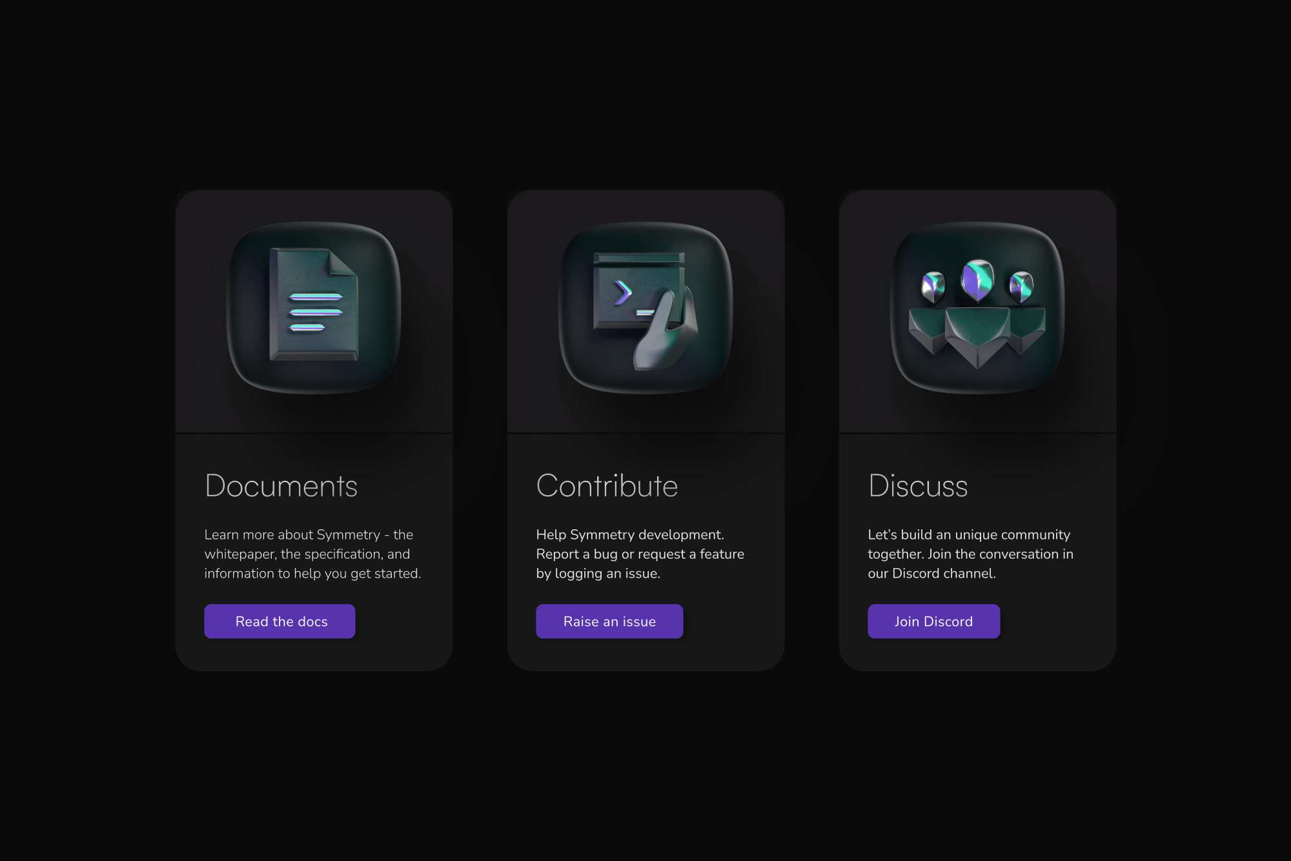The height and width of the screenshot is (861, 1291).
Task: Click the Discuss description about Discord channel
Action: tap(970, 554)
